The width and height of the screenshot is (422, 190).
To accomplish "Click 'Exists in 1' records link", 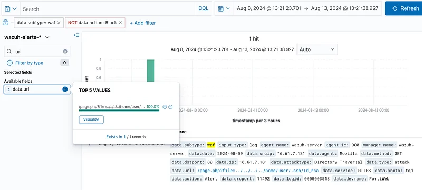I will (x=116, y=137).
